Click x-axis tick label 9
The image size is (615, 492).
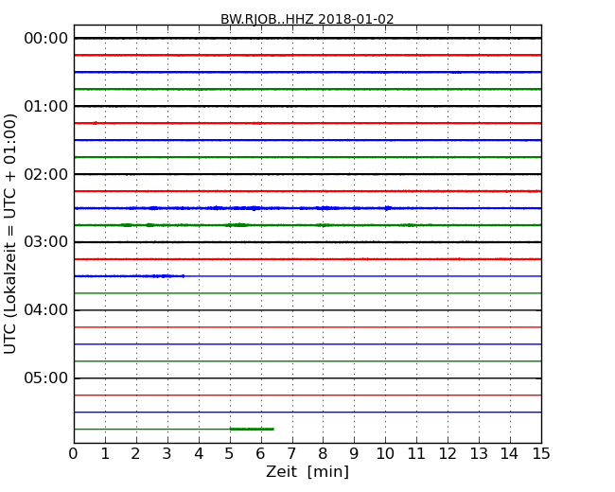(x=354, y=454)
